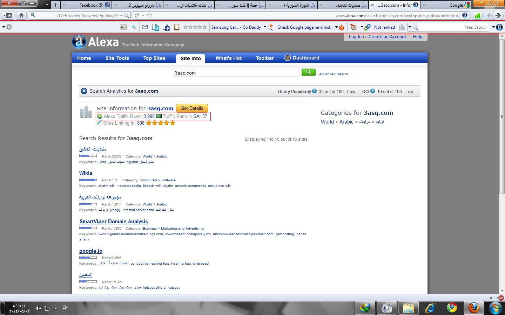Click the QCI help icon
Screen dimensions: 505x315
pyautogui.click(x=372, y=91)
